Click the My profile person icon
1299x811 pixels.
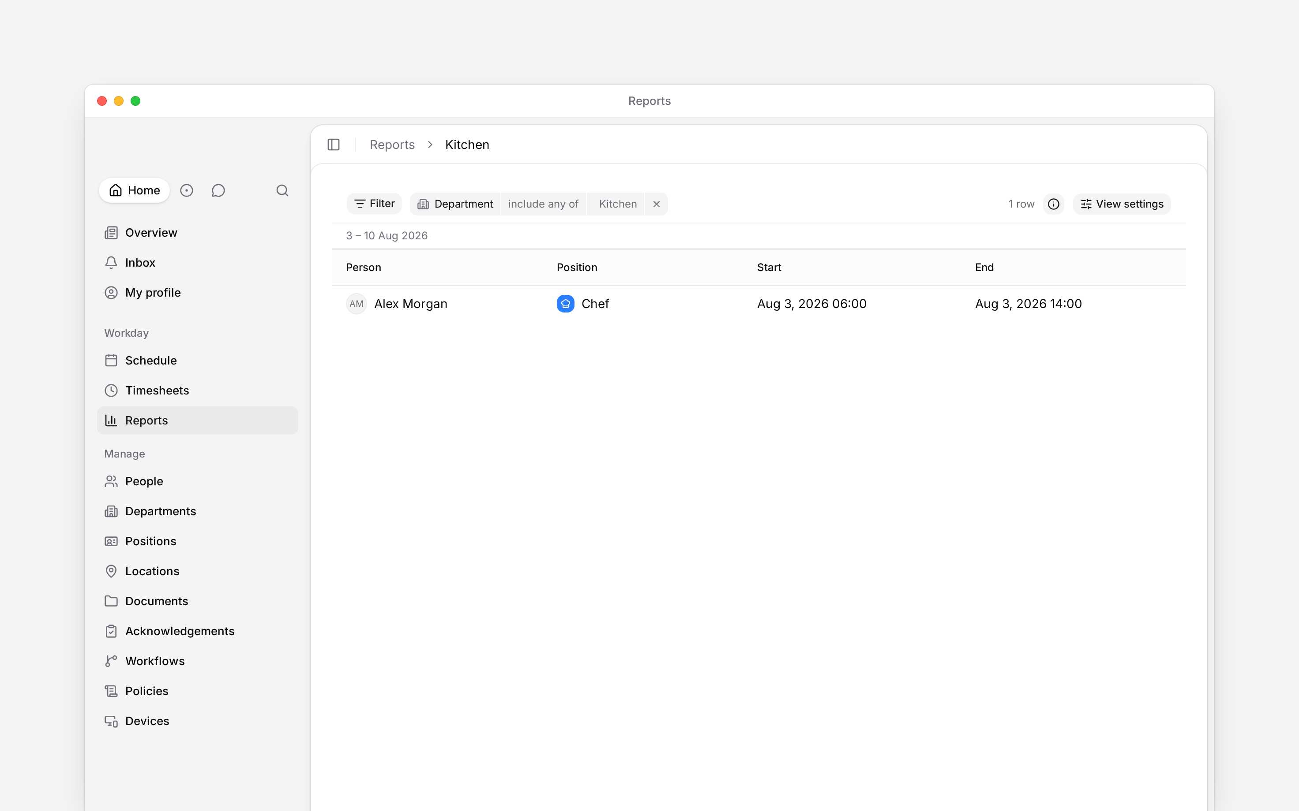point(111,293)
